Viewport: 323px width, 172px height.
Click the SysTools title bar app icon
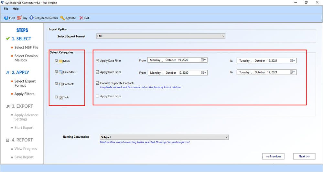point(3,3)
